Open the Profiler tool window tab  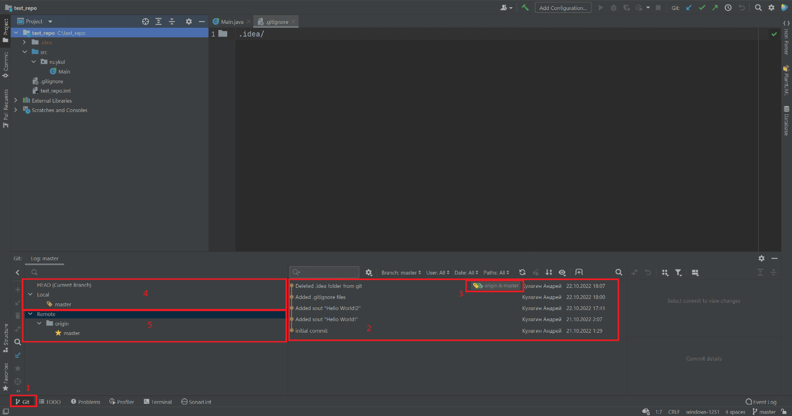(x=122, y=402)
